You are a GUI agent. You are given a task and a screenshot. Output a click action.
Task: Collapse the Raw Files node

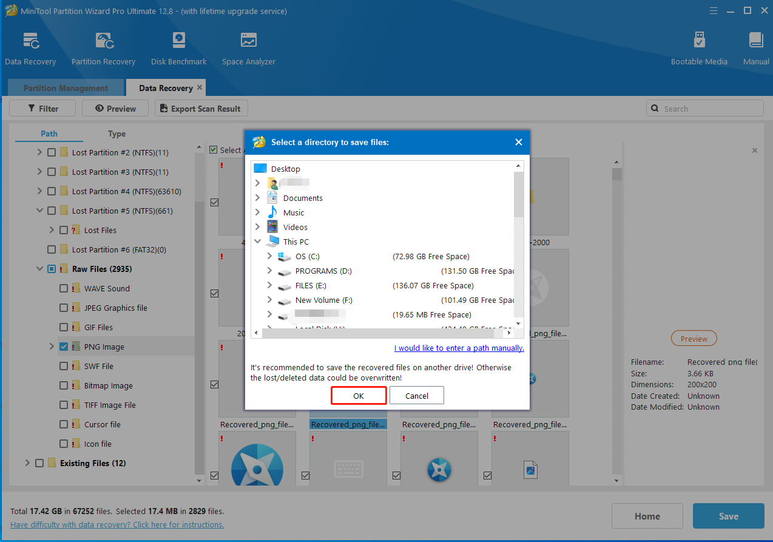coord(39,269)
